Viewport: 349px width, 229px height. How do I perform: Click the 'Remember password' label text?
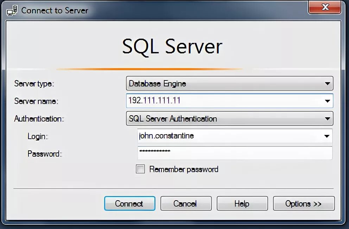(184, 169)
